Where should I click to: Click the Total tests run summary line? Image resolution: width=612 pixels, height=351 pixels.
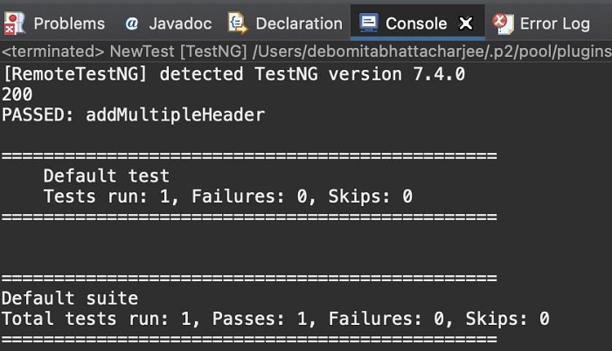(275, 319)
